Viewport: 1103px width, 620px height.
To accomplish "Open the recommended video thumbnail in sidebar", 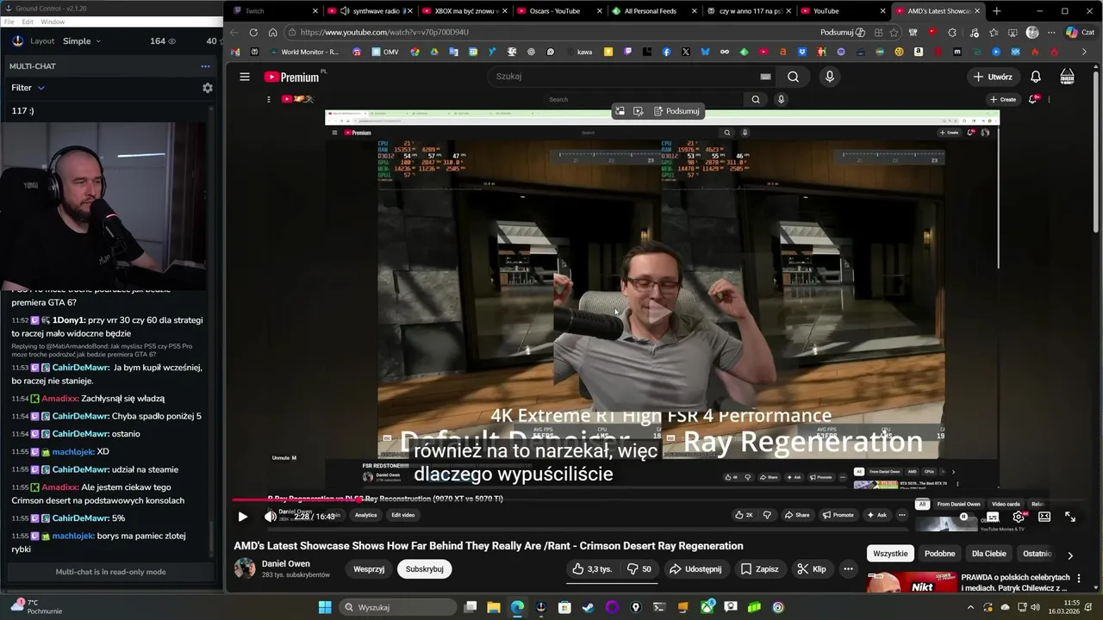I will (912, 584).
